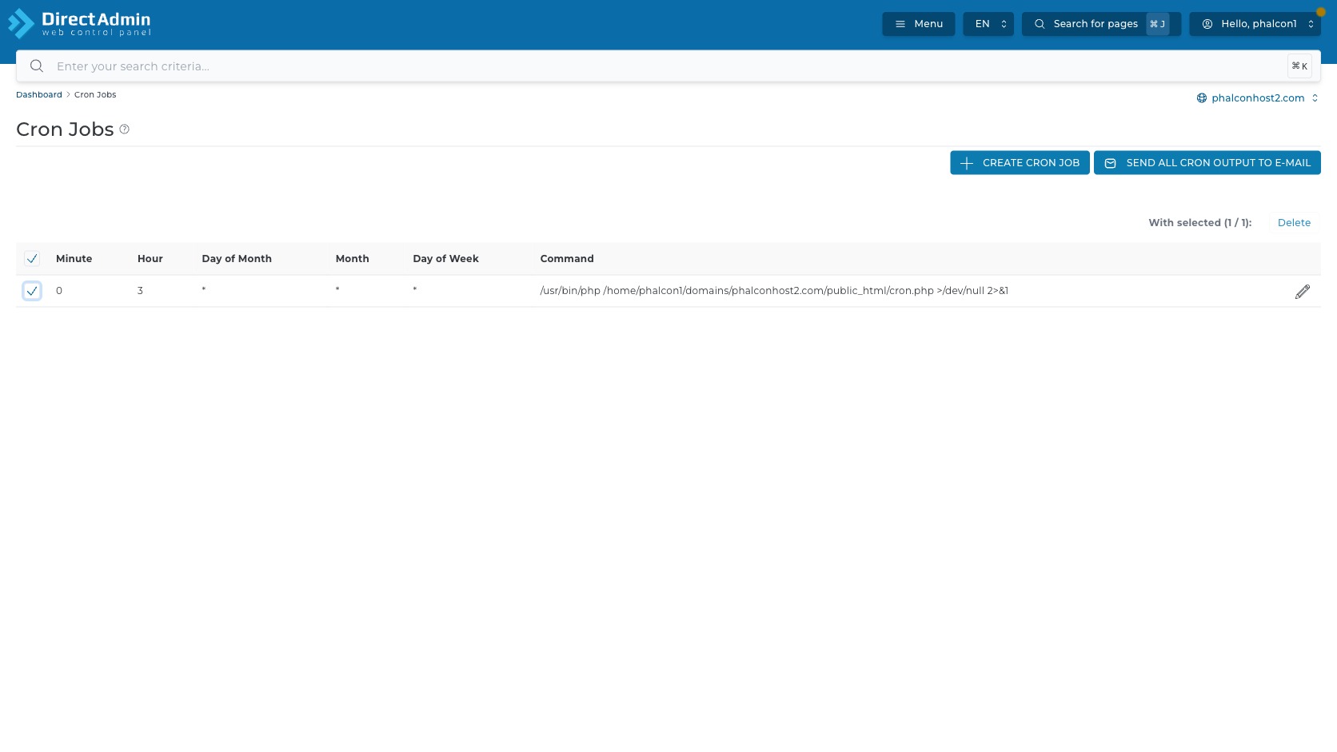Click the Day of Month column header
This screenshot has height=752, width=1337.
[237, 259]
